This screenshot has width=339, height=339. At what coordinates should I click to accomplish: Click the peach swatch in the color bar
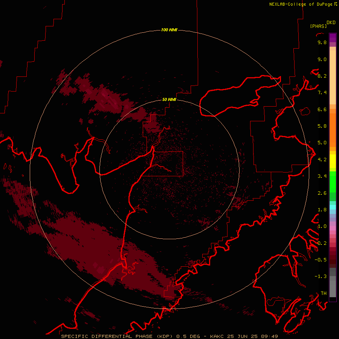(x=333, y=78)
